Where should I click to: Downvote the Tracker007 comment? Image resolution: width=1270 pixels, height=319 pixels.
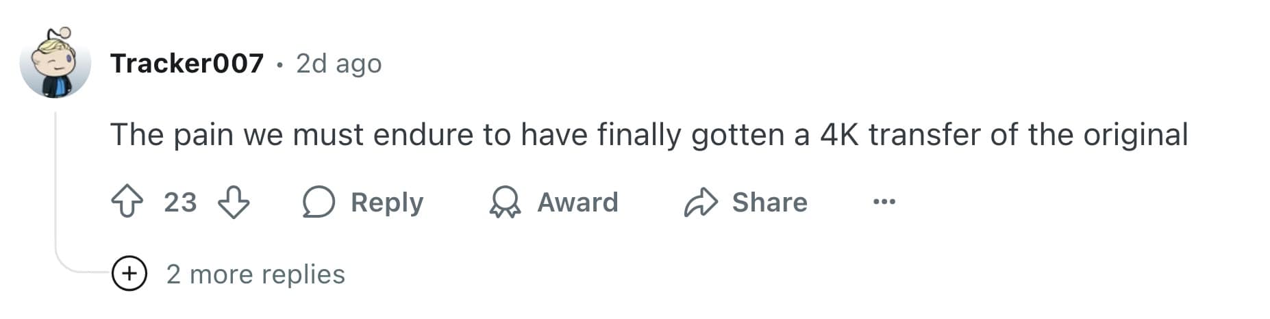(x=234, y=203)
